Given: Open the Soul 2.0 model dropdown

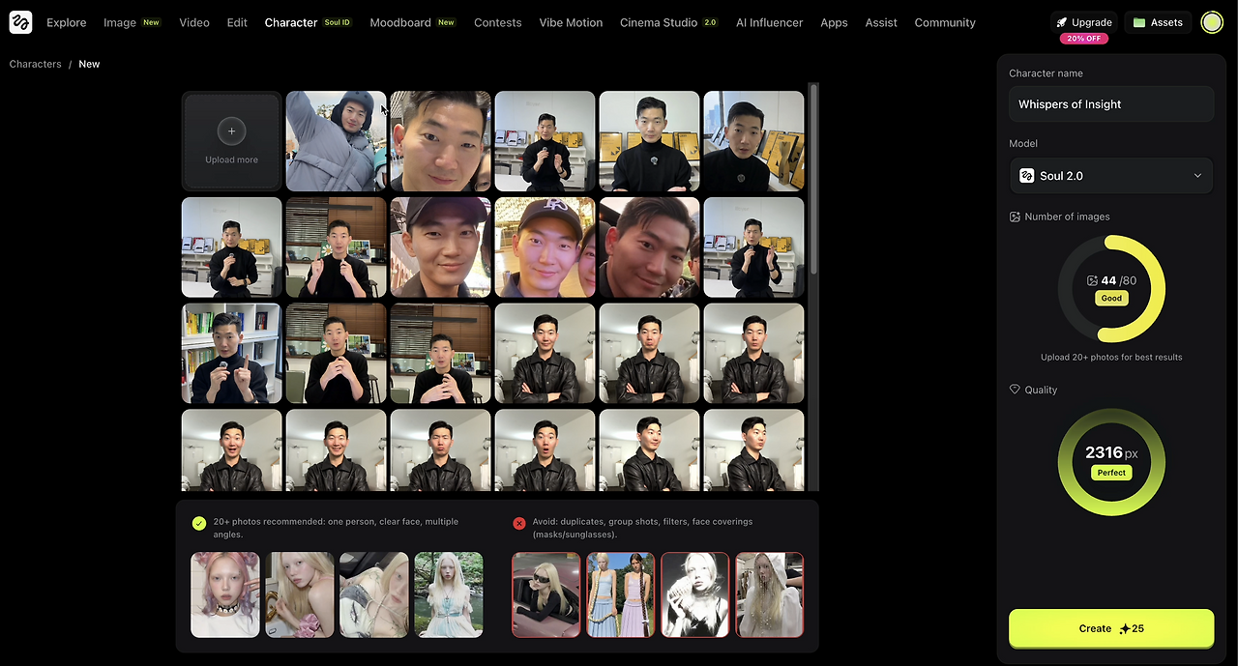Looking at the screenshot, I should click(1196, 175).
